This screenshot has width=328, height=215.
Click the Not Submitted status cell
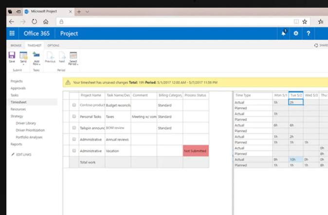(x=196, y=151)
